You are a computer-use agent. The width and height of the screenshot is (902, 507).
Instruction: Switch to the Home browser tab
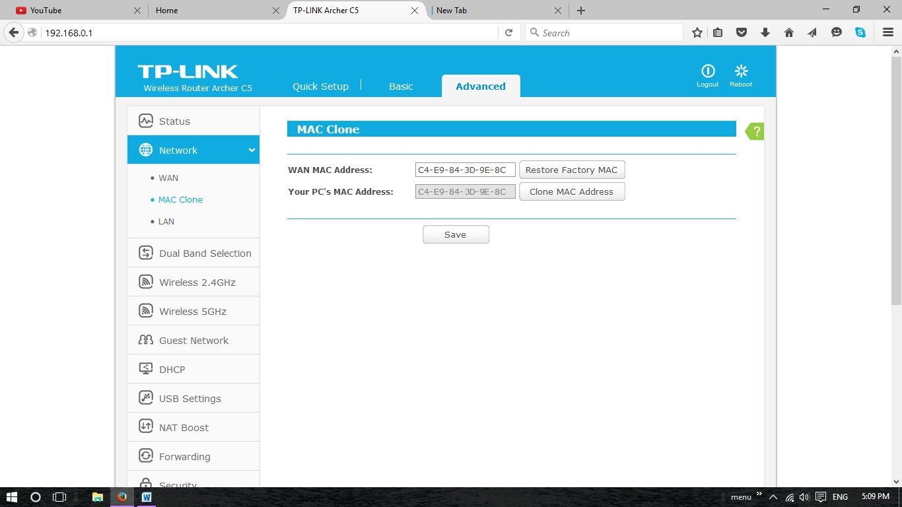coord(216,11)
